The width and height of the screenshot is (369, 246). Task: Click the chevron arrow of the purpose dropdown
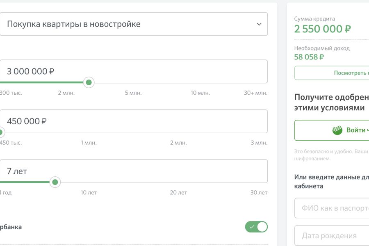pyautogui.click(x=259, y=24)
